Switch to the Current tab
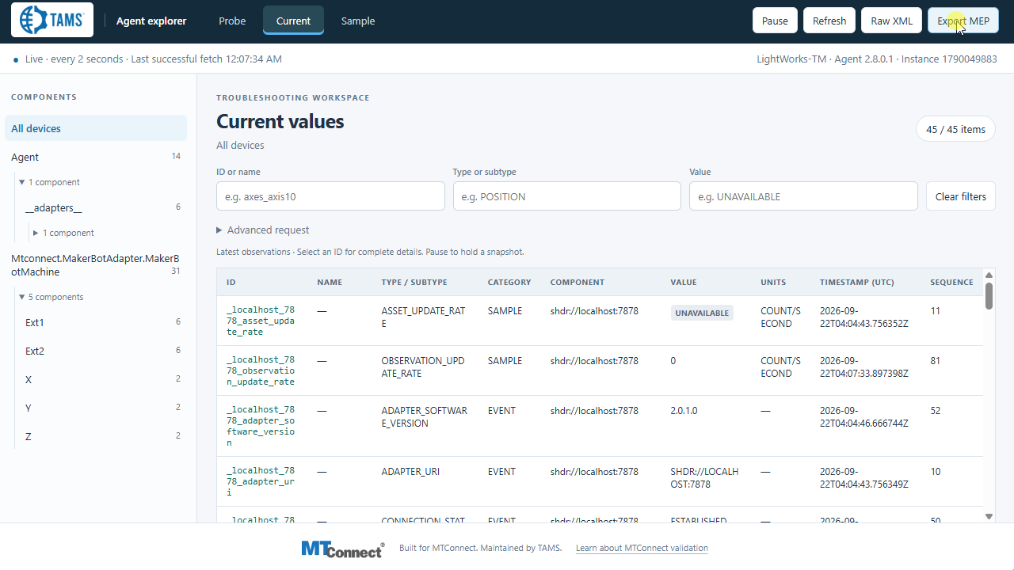The width and height of the screenshot is (1014, 570). click(293, 21)
